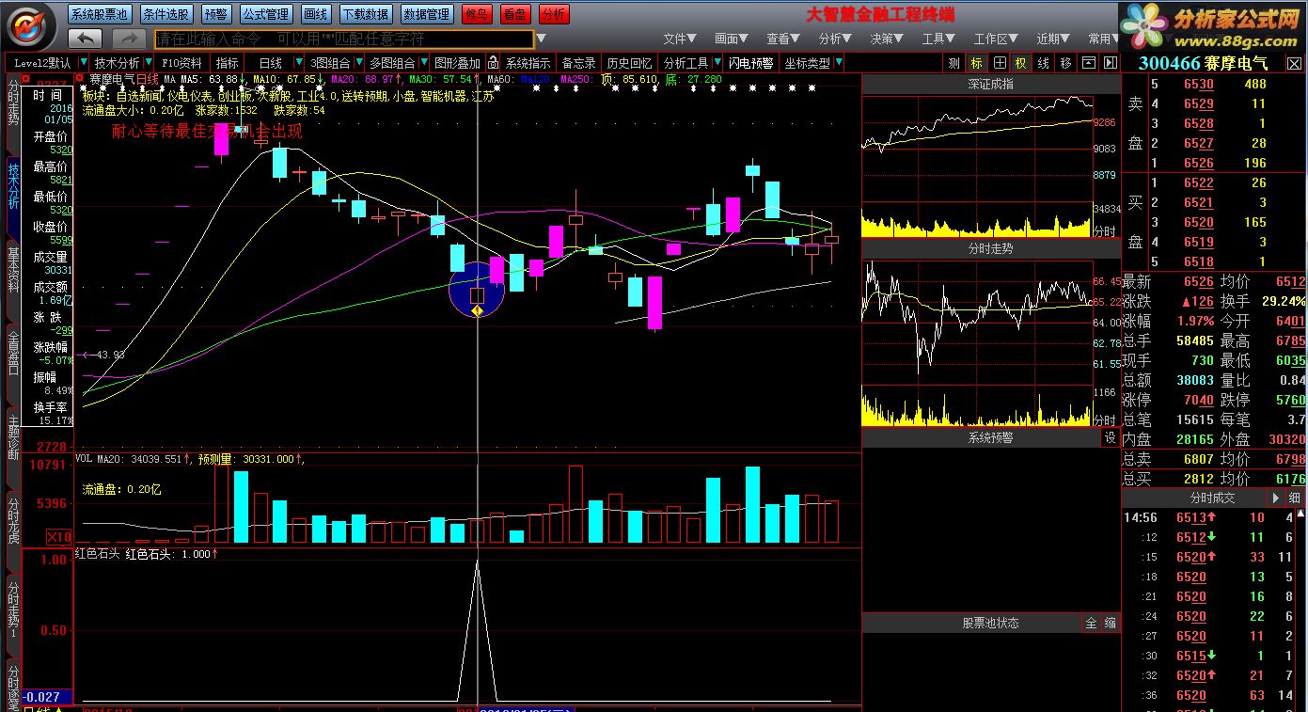
Task: Click the skip-to-end panel icon
Action: point(1111,63)
